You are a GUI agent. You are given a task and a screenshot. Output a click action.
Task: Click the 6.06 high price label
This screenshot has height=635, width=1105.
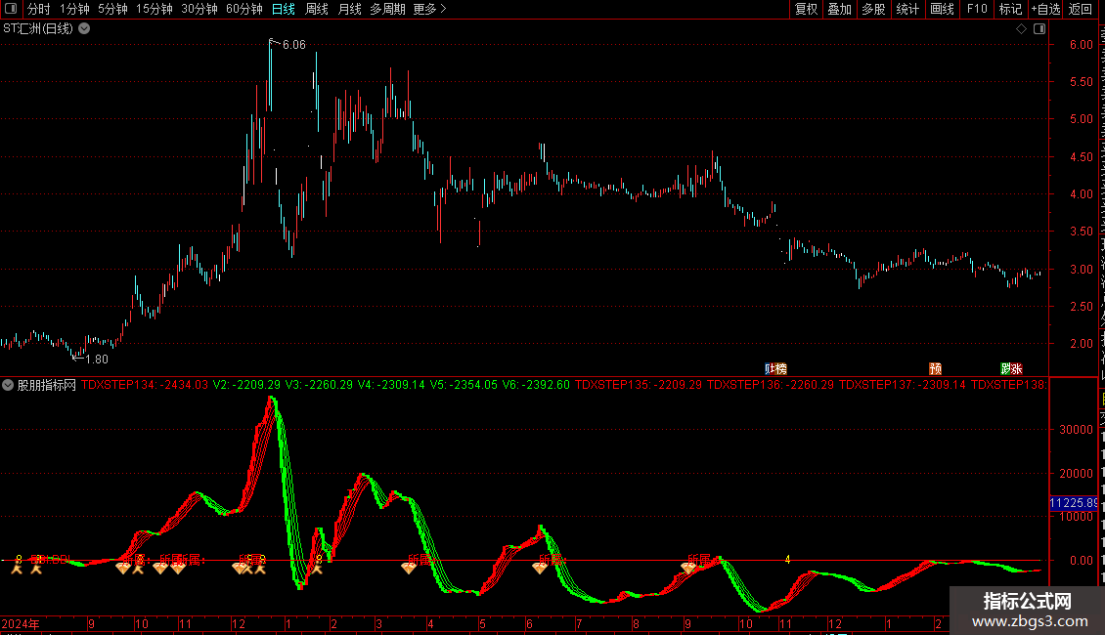point(294,45)
